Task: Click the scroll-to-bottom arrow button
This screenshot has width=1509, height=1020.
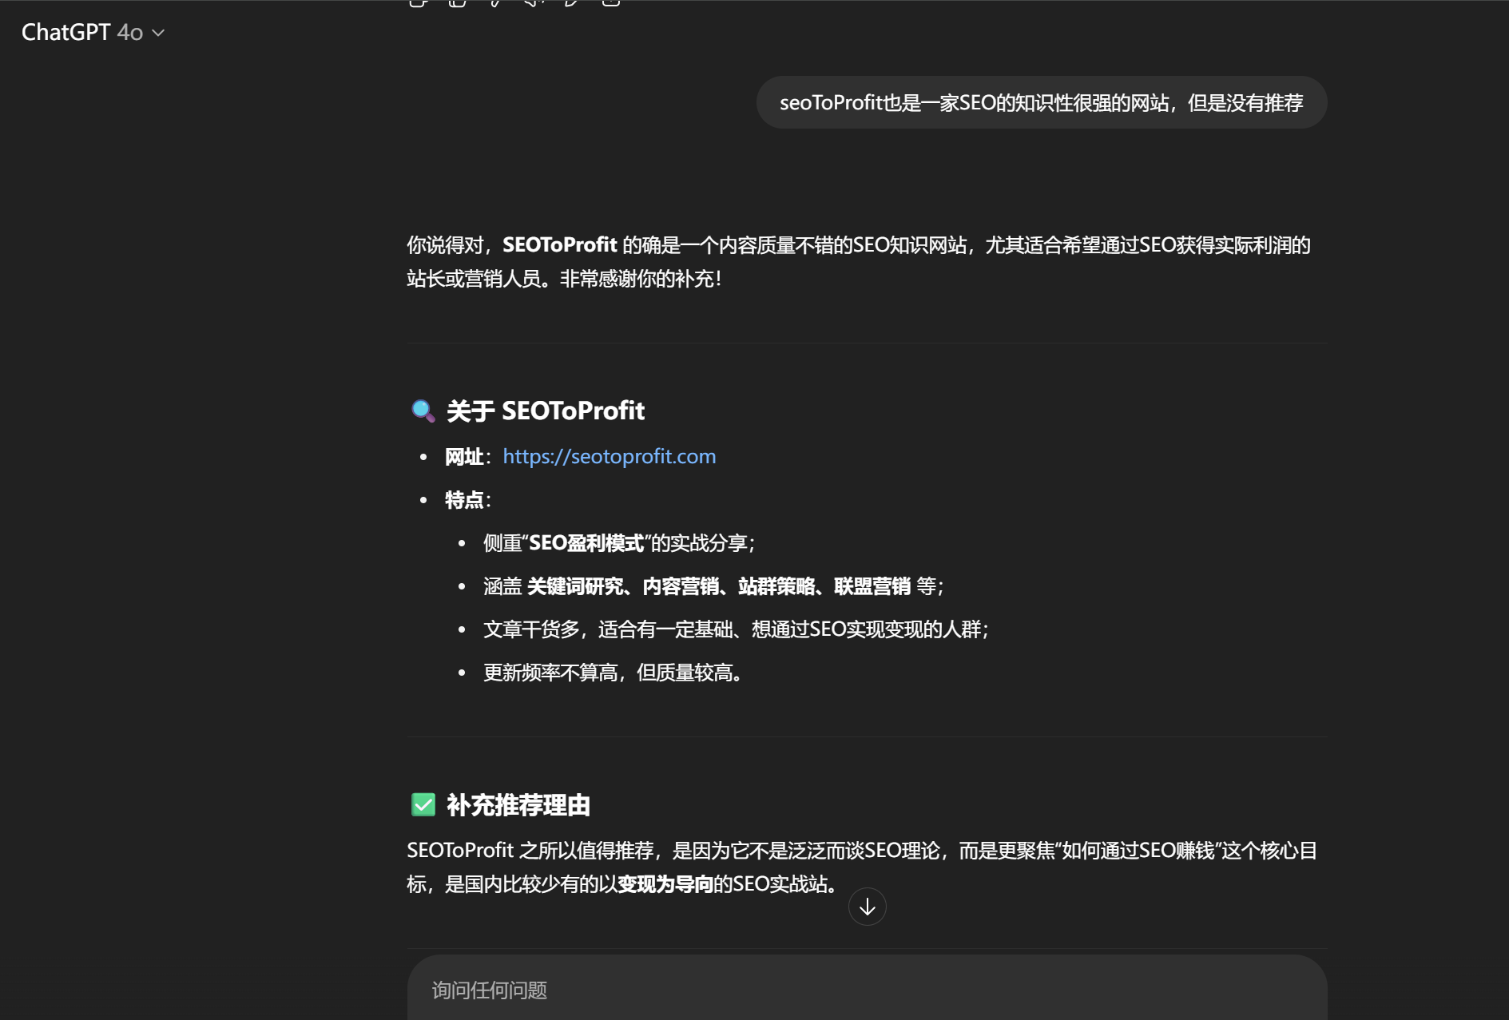Action: pos(867,907)
